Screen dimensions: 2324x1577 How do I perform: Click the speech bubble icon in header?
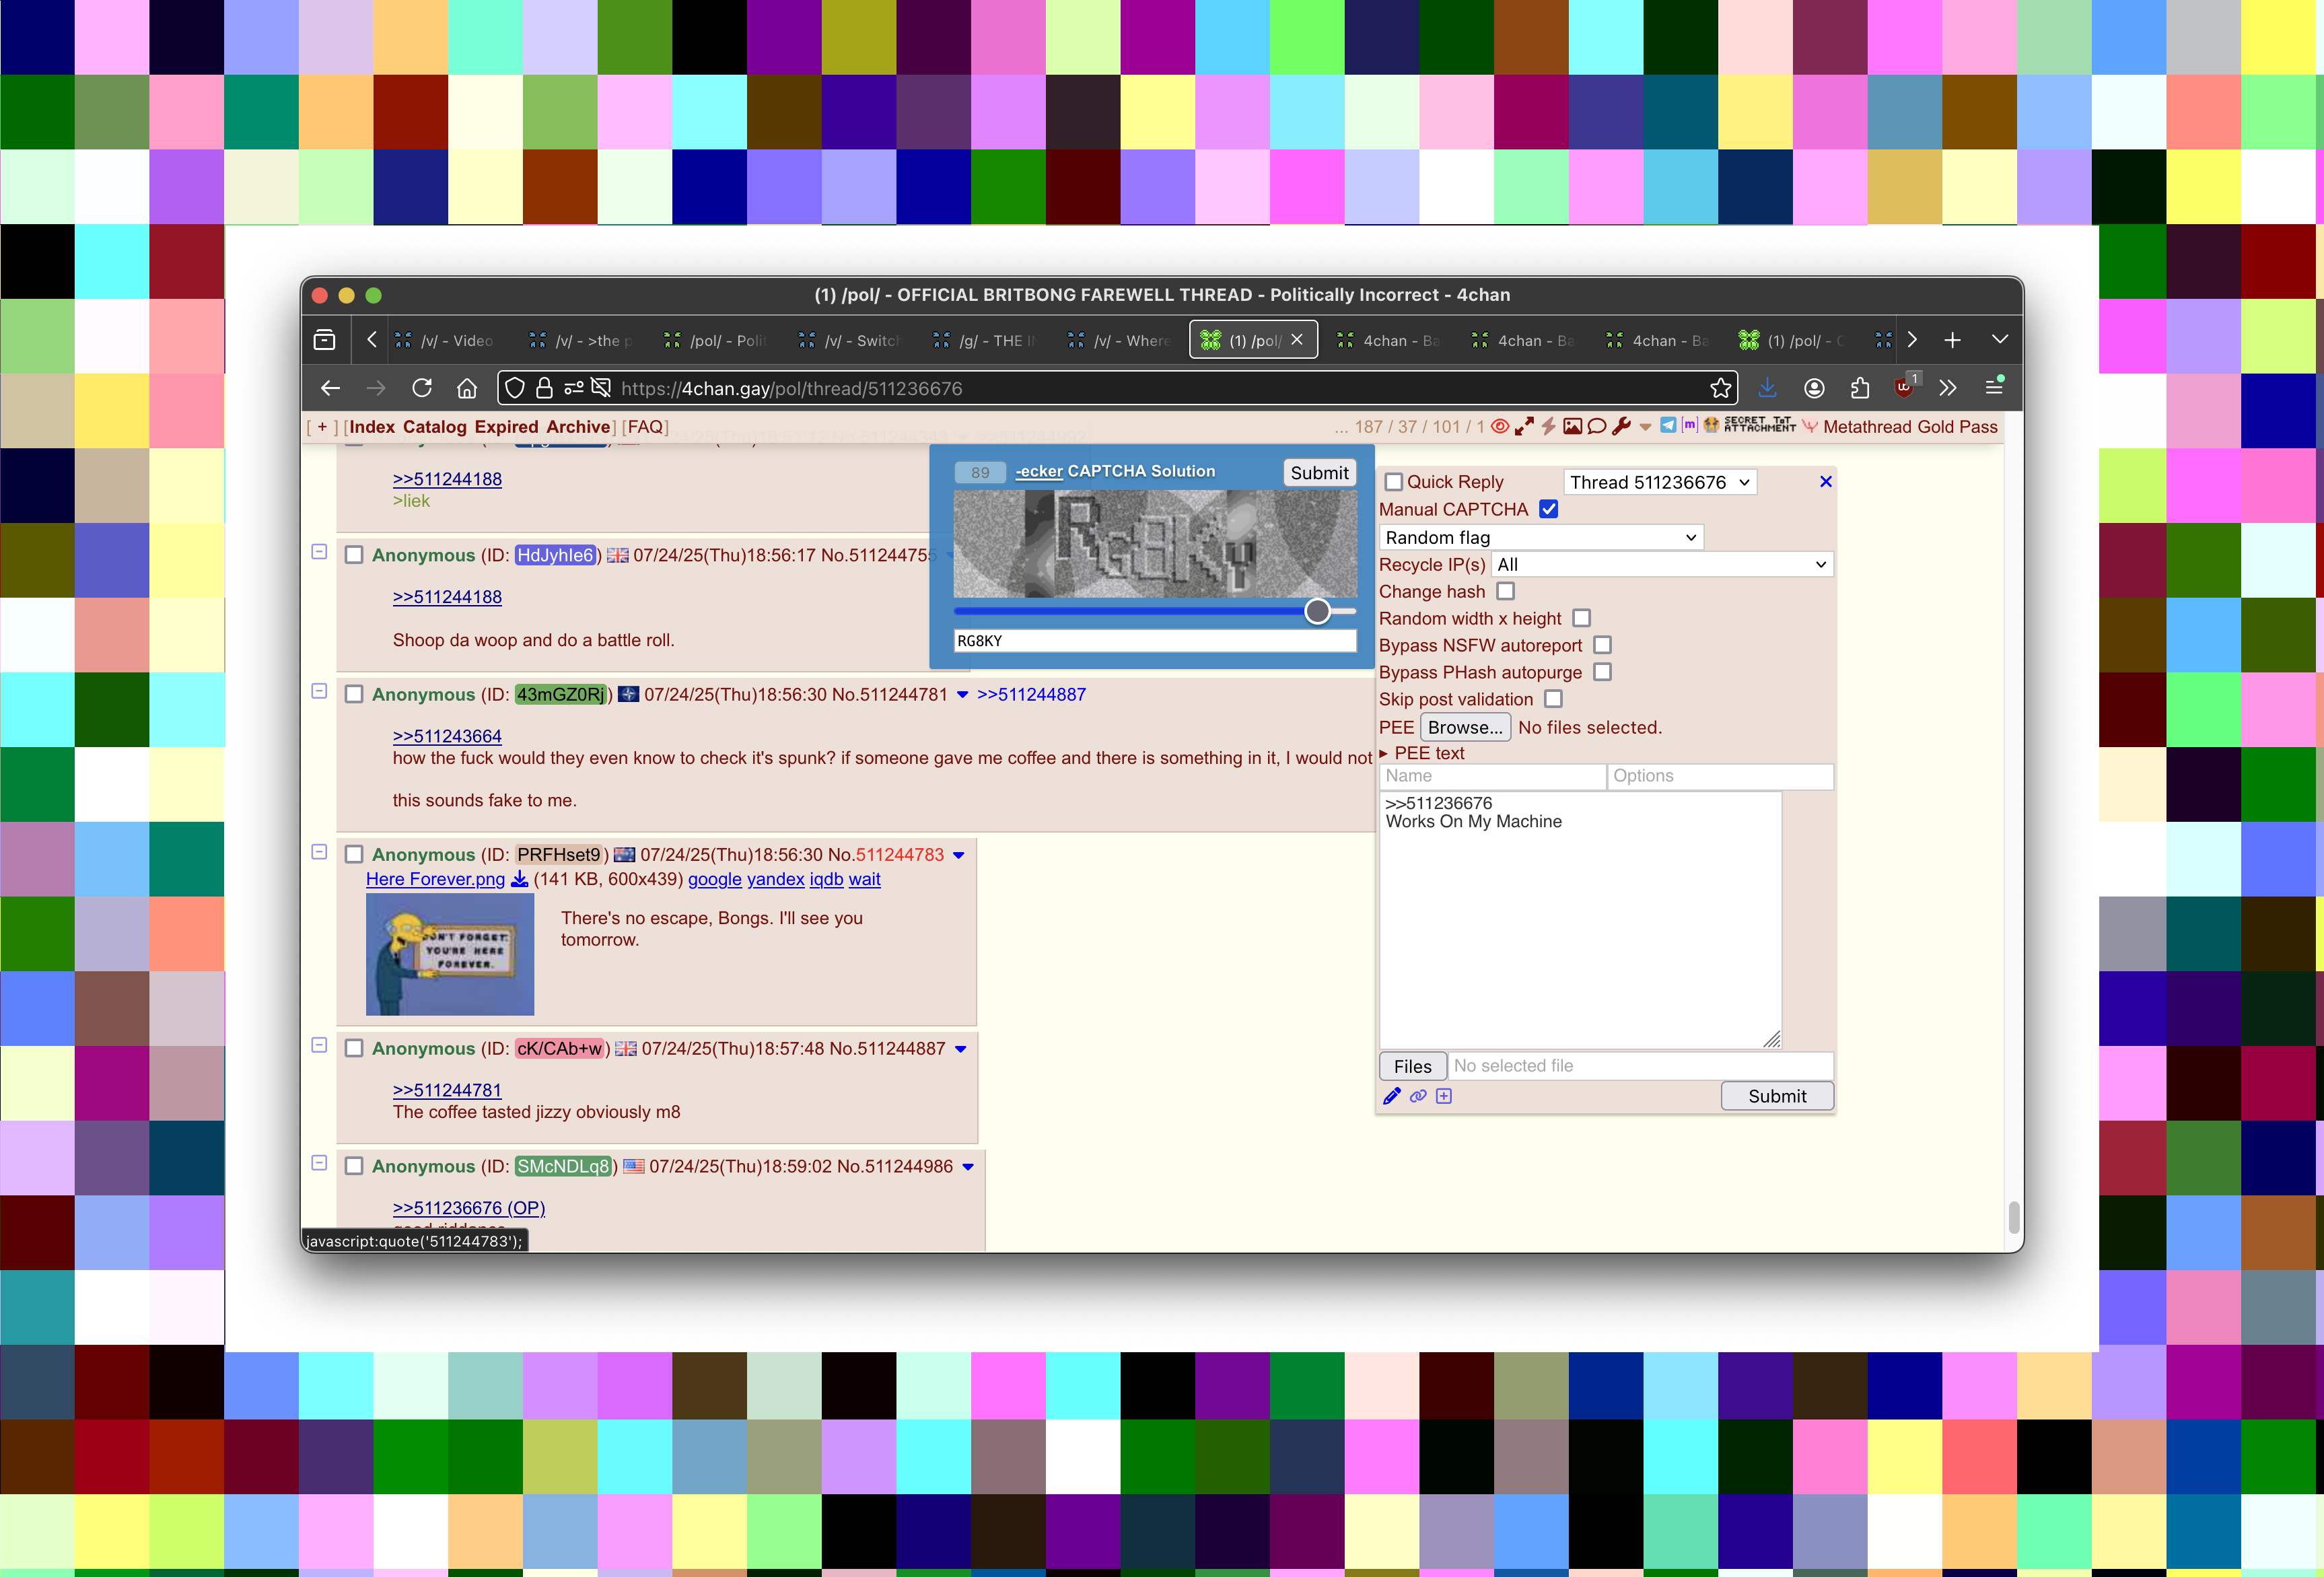1597,426
